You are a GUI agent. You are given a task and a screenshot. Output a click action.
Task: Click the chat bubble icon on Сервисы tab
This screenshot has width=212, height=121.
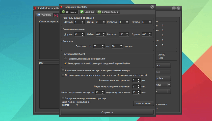click(82, 12)
